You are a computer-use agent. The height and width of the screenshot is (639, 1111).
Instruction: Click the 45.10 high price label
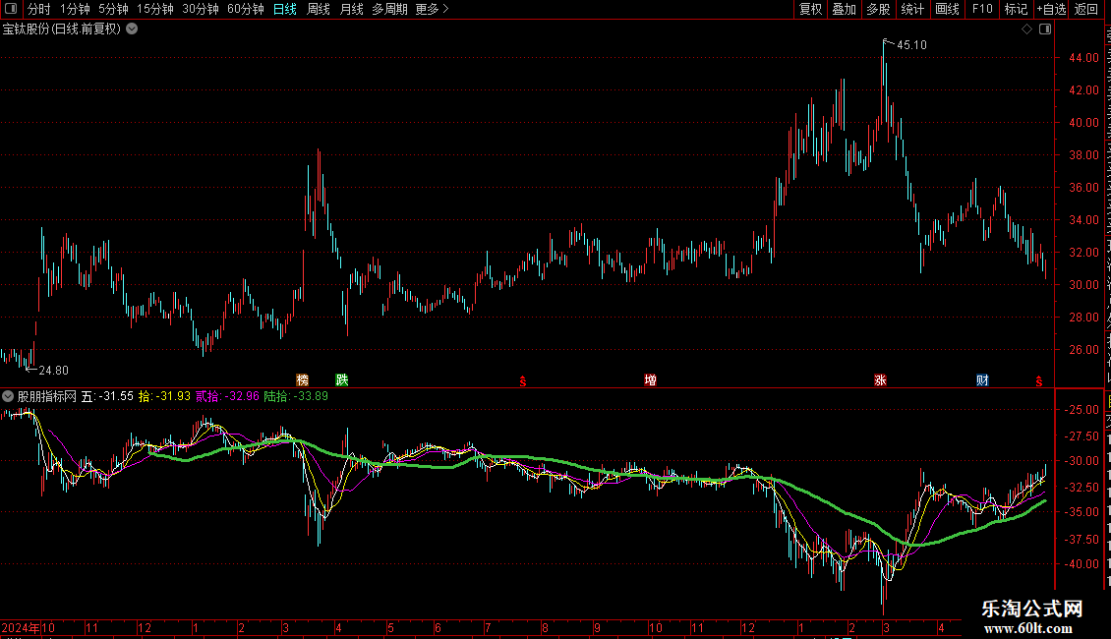[x=911, y=44]
